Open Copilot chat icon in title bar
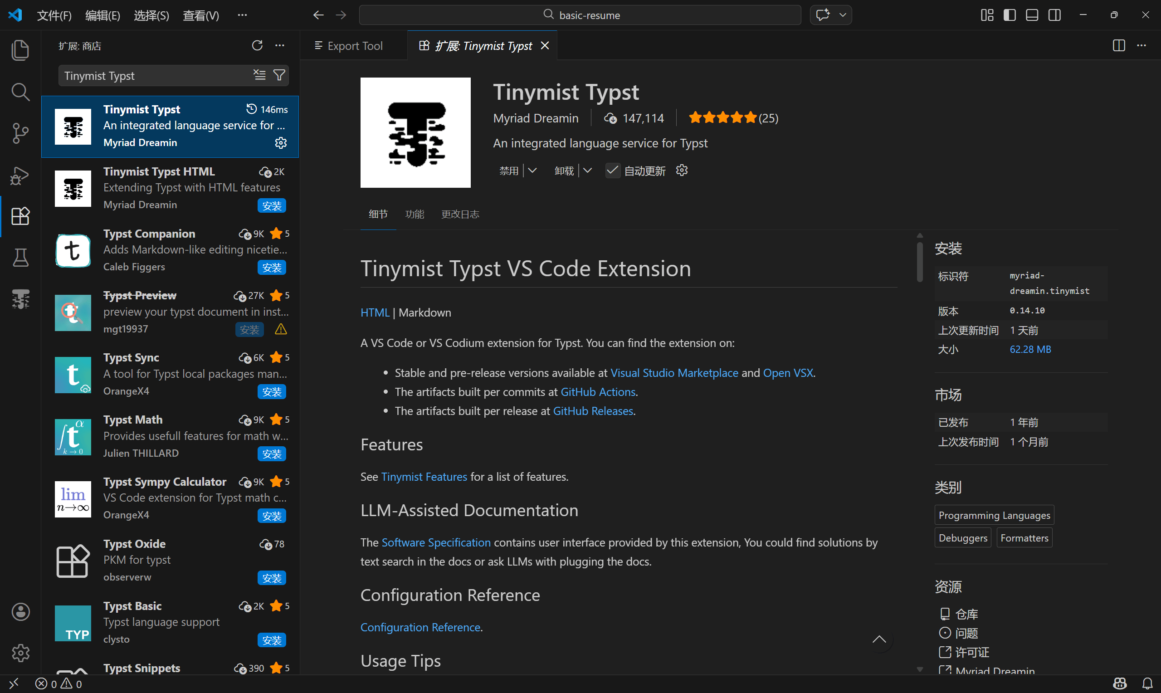The image size is (1161, 693). pos(823,15)
